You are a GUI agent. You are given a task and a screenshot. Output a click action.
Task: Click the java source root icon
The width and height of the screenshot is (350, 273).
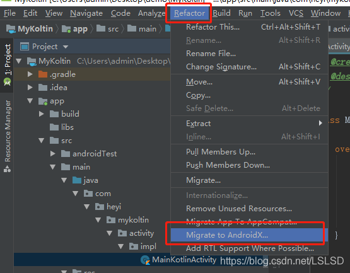(x=77, y=180)
